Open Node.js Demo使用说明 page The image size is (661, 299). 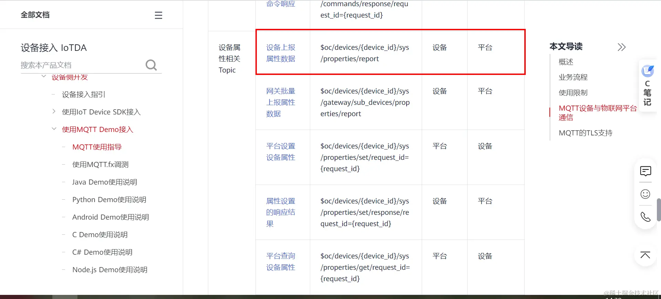(x=110, y=270)
